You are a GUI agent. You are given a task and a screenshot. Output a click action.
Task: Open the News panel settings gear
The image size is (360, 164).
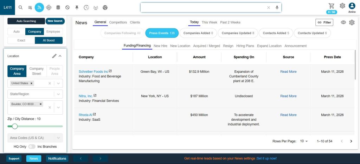352,22
